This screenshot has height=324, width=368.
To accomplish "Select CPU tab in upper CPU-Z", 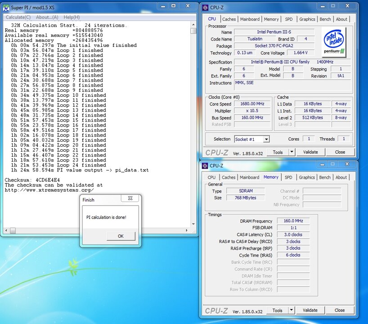I will (x=212, y=19).
